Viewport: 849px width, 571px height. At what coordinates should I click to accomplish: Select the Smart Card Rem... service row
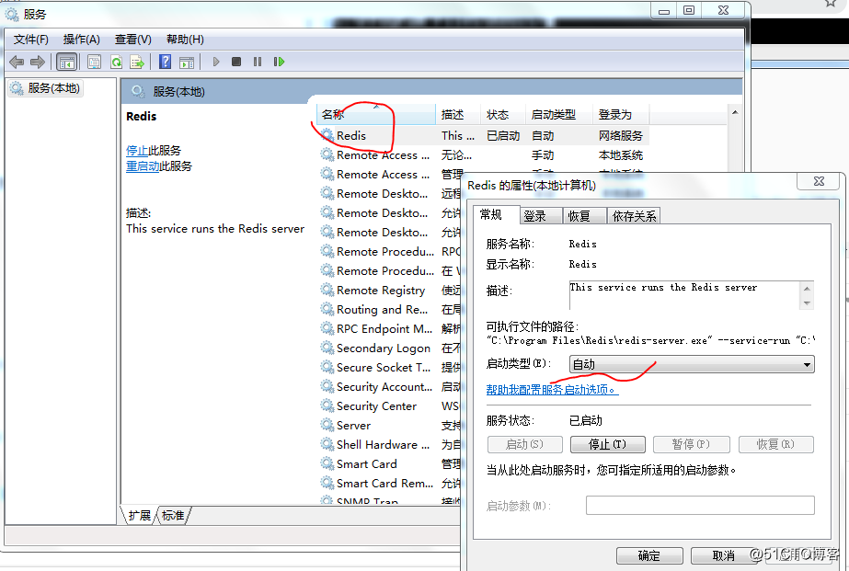[x=389, y=483]
